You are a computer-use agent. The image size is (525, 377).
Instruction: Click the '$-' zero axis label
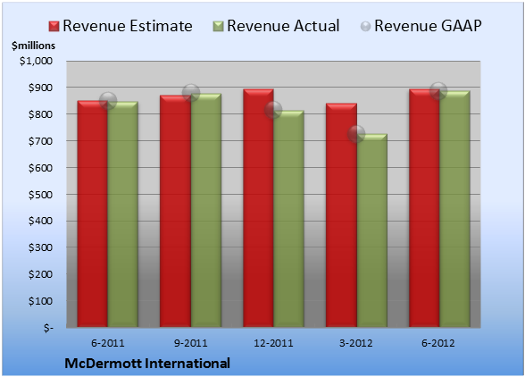(48, 328)
